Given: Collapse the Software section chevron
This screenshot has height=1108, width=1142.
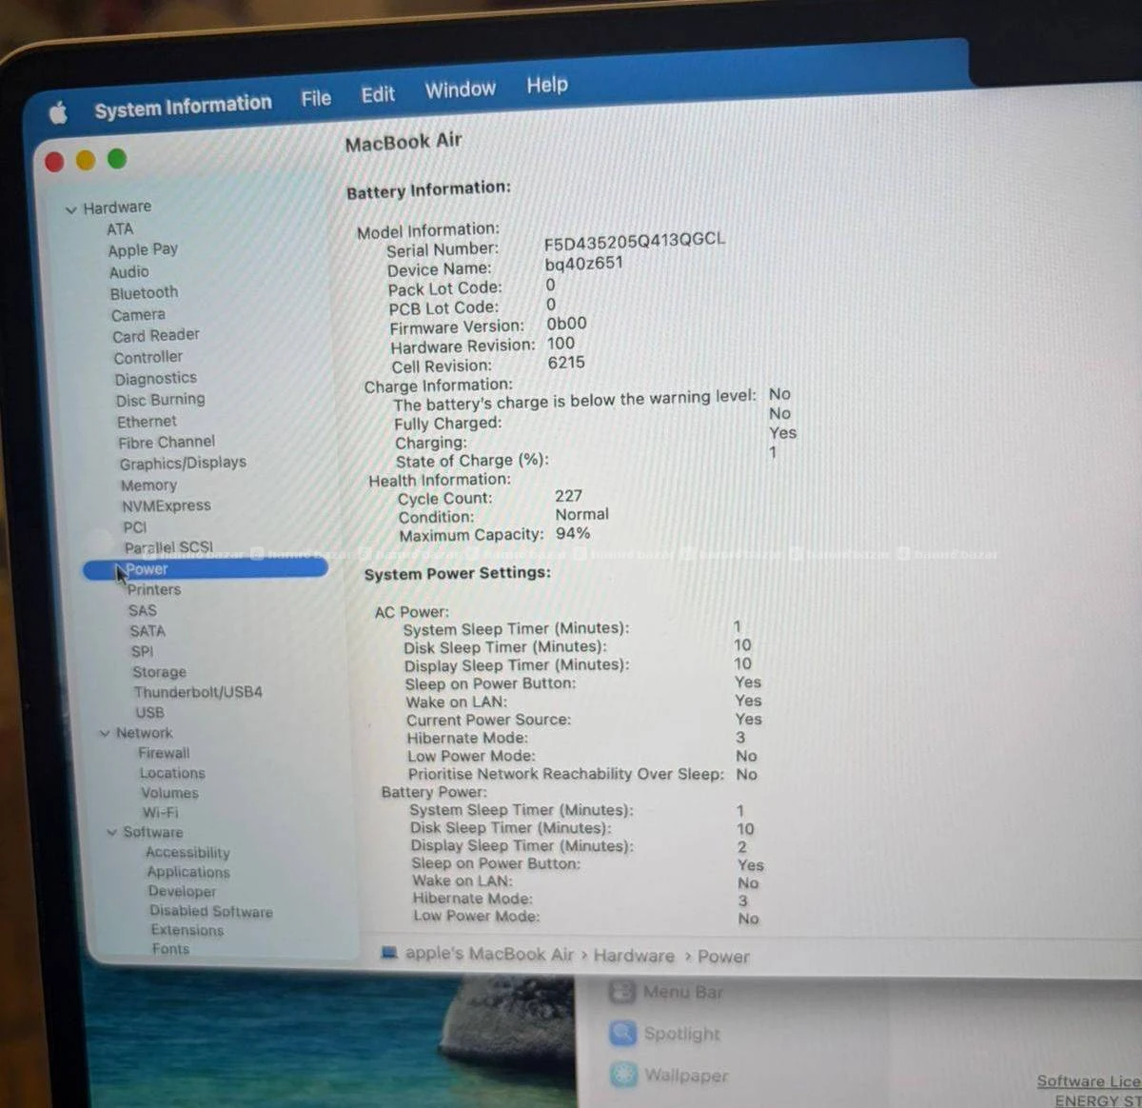Looking at the screenshot, I should click(x=112, y=832).
